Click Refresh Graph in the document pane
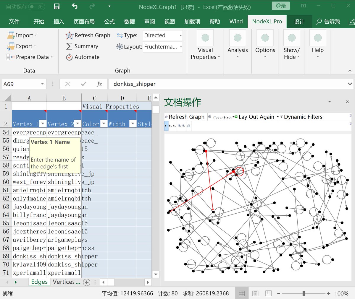Viewport: 355px width, 299px height. (x=185, y=117)
